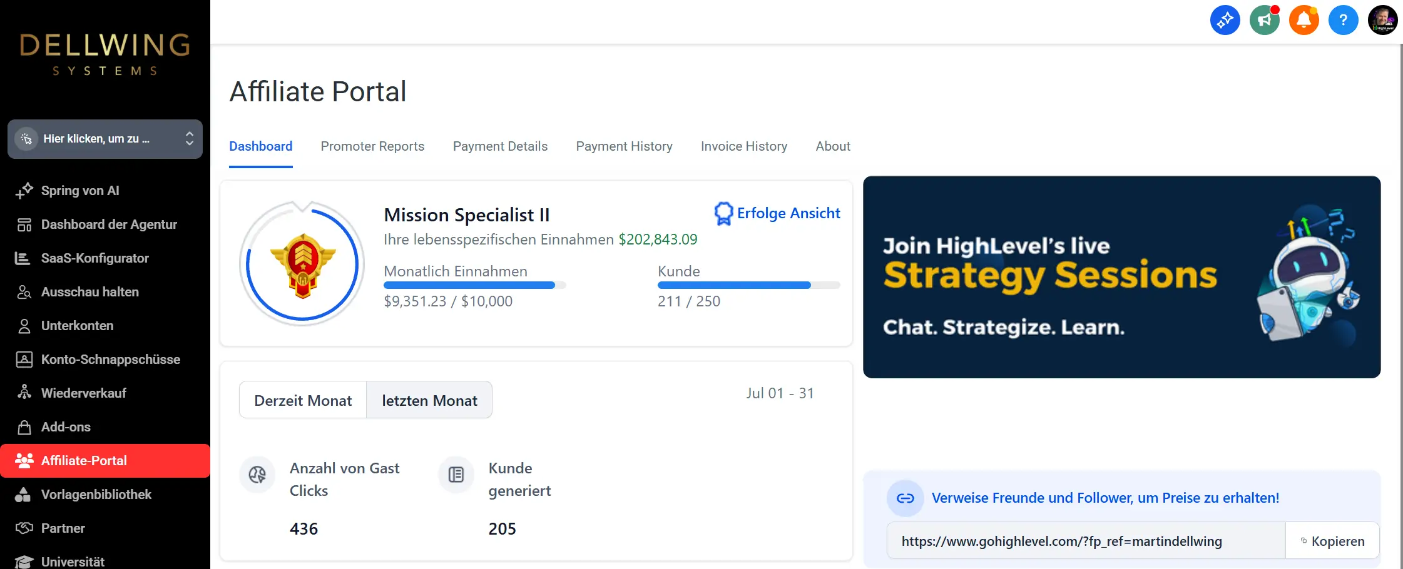This screenshot has height=569, width=1403.
Task: Open the Promoter Reports tab
Action: click(x=372, y=146)
